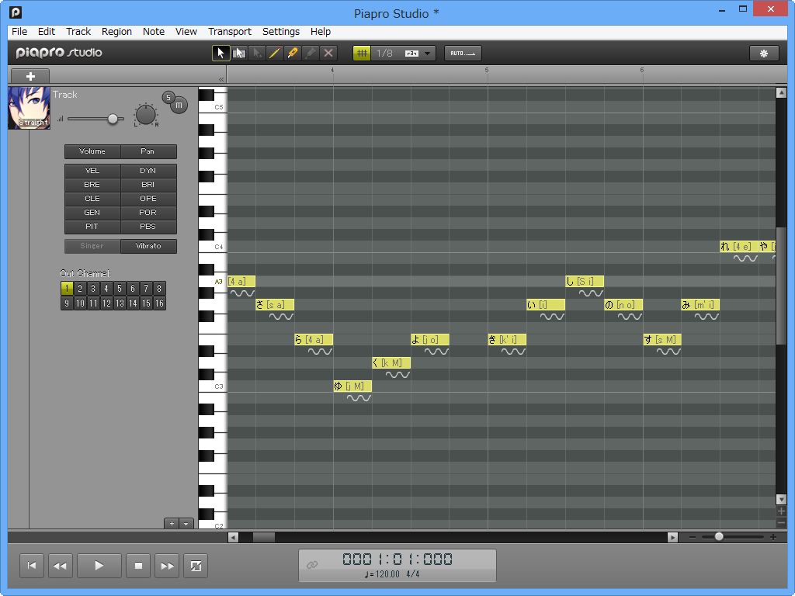Collapse the track panel with double chevron
The image size is (795, 596).
pos(221,79)
